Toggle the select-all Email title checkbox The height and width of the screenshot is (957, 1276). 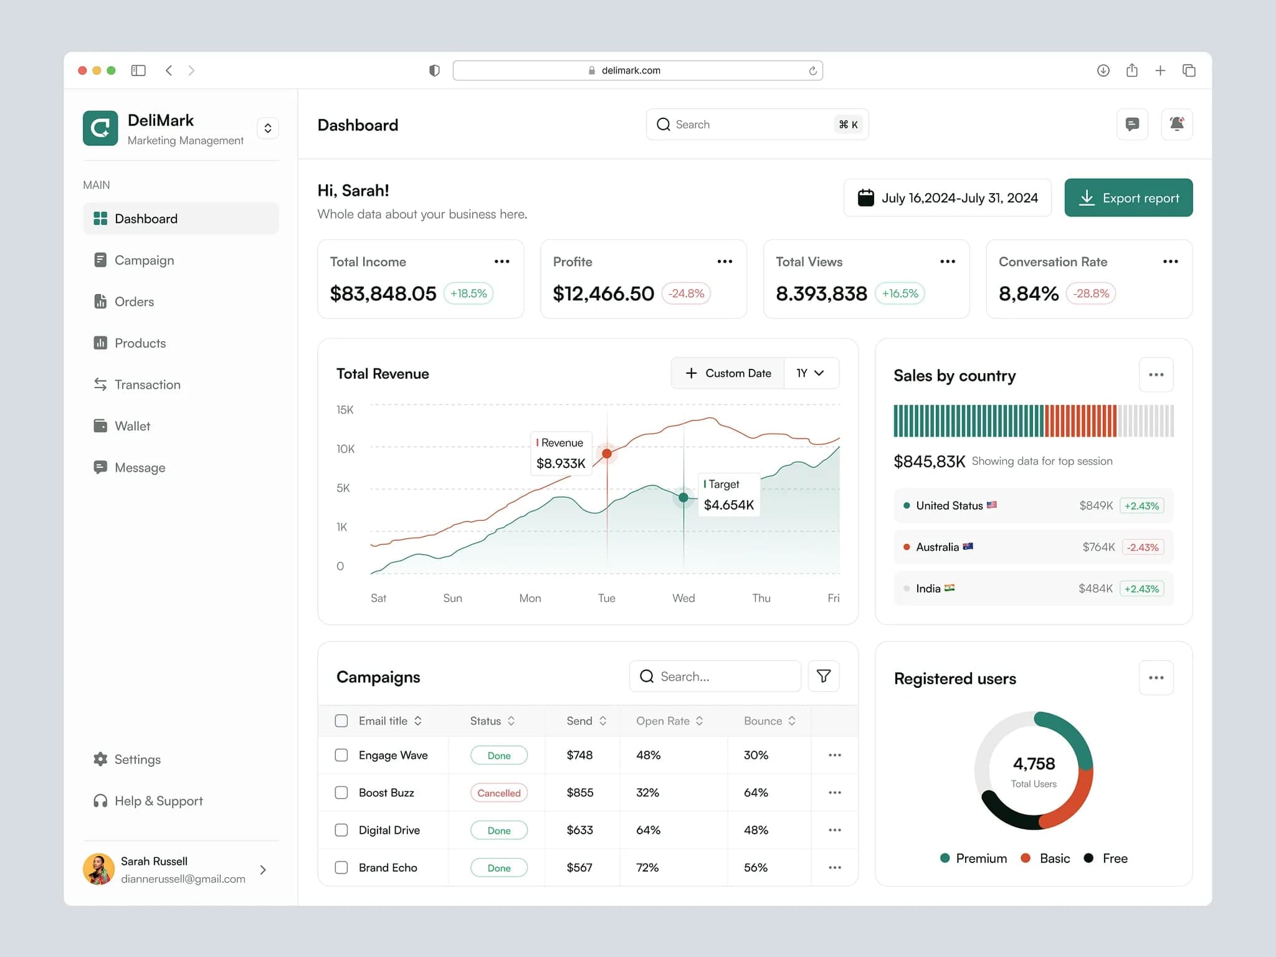click(x=341, y=721)
